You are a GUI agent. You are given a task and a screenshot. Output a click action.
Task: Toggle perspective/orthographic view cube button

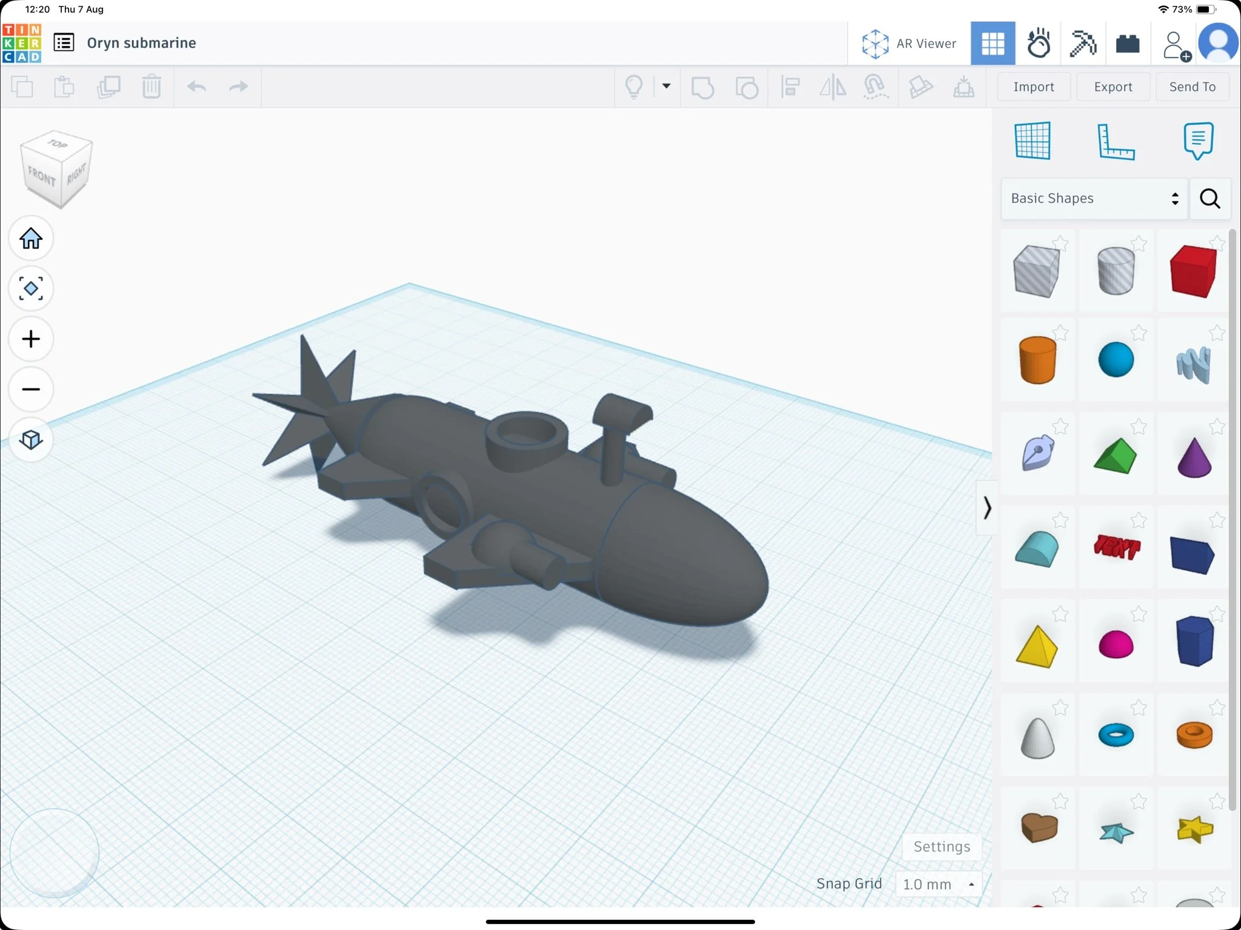31,439
